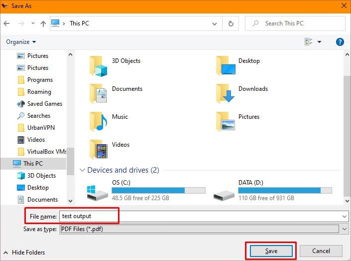Click the sidebar Videos filmstrip icon

21,140
